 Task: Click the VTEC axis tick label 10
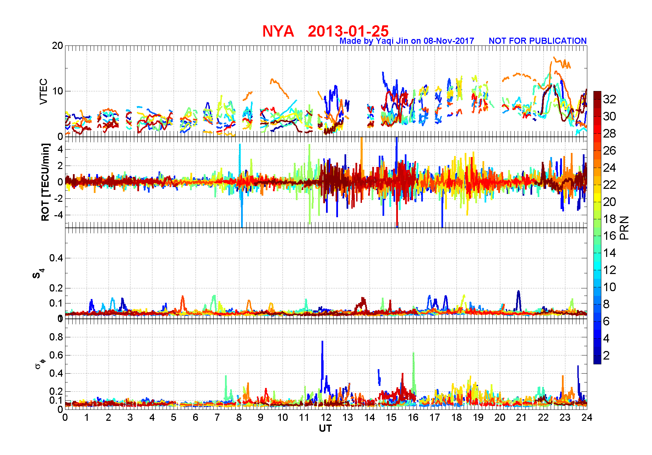point(58,91)
